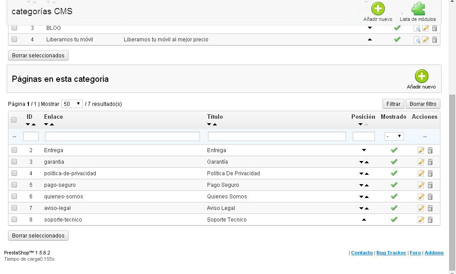The image size is (456, 274).
Task: Click the Filtrar button
Action: (393, 104)
